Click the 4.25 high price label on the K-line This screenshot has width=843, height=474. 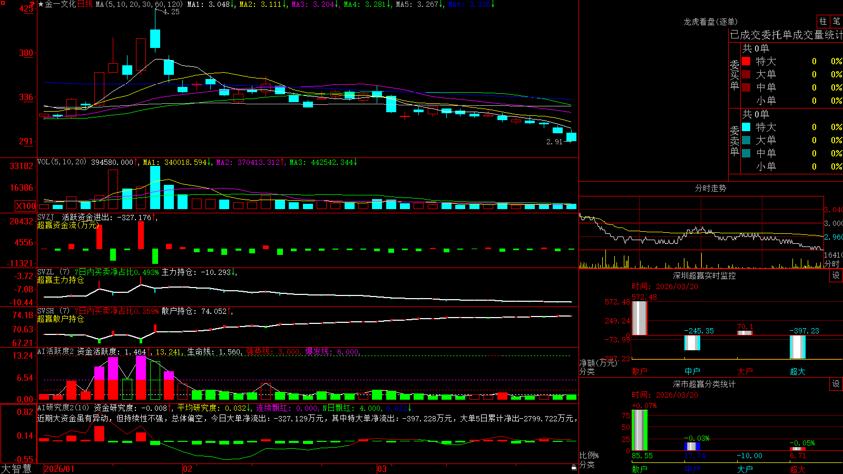click(x=171, y=12)
